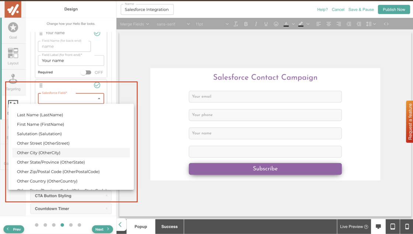The image size is (413, 234).
Task: Click Save & Pause
Action: [x=361, y=10]
